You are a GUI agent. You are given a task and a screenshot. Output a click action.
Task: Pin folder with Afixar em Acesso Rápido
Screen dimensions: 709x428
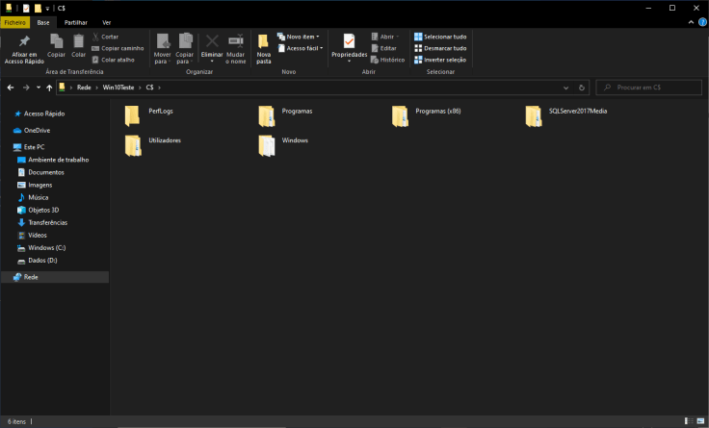[x=24, y=48]
